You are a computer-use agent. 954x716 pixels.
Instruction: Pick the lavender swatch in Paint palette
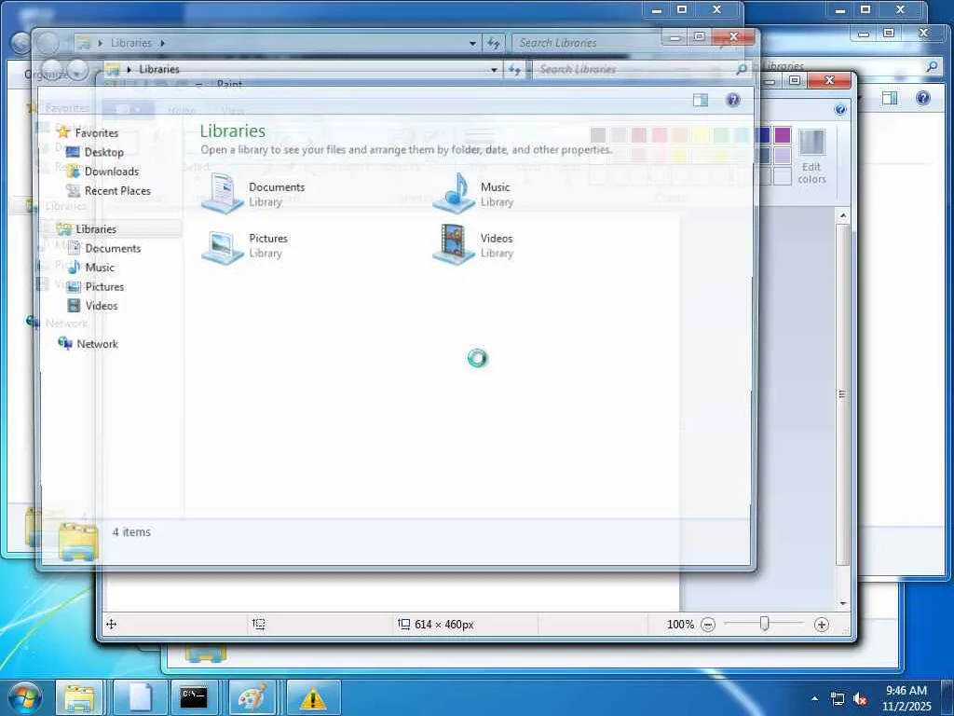[x=783, y=156]
